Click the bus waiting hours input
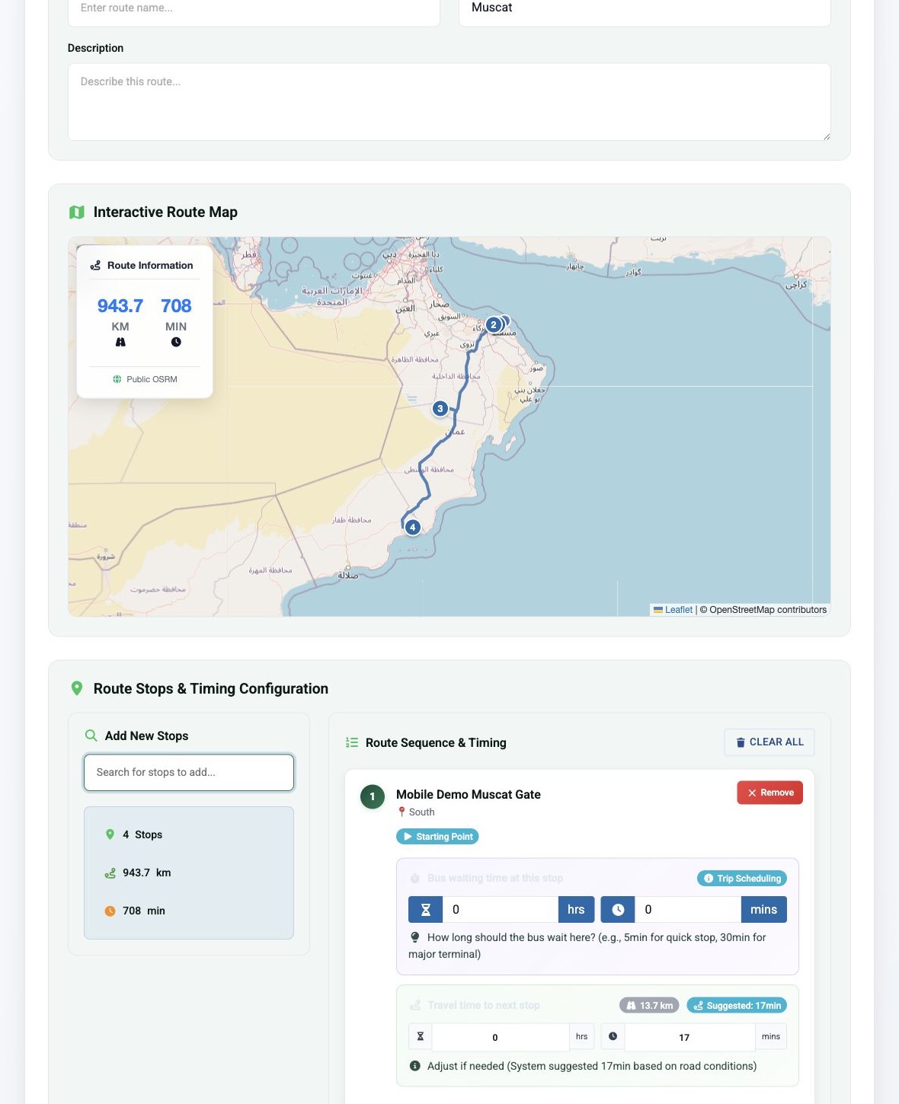The image size is (899, 1104). pos(501,910)
